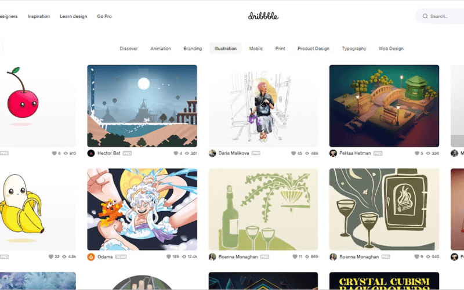The height and width of the screenshot is (290, 464).
Task: Click the Dribbble logo
Action: point(263,16)
